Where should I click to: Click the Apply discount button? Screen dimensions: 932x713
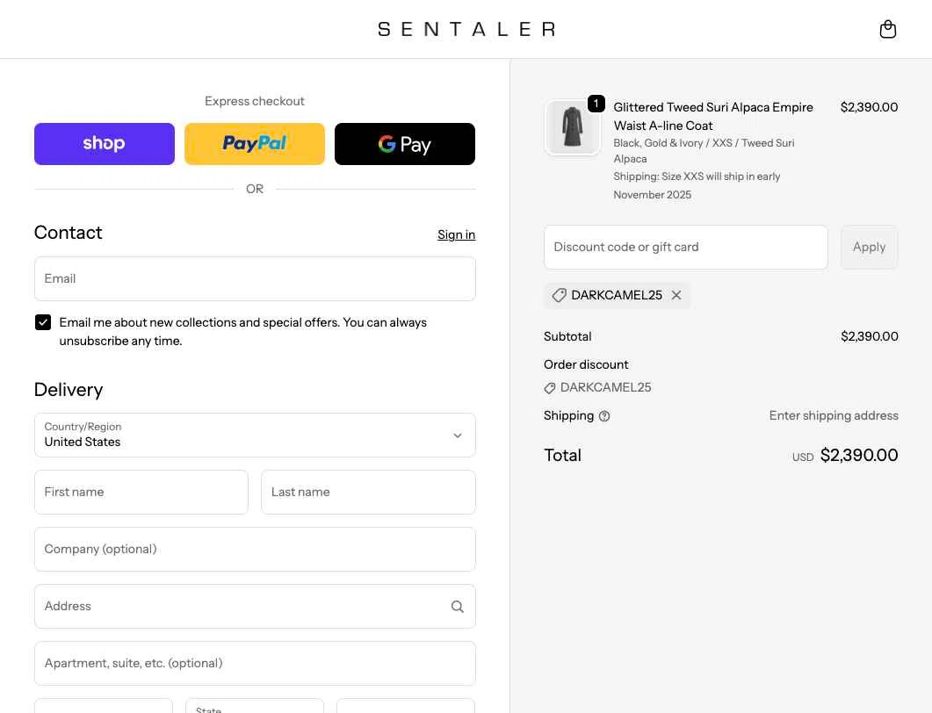[869, 247]
